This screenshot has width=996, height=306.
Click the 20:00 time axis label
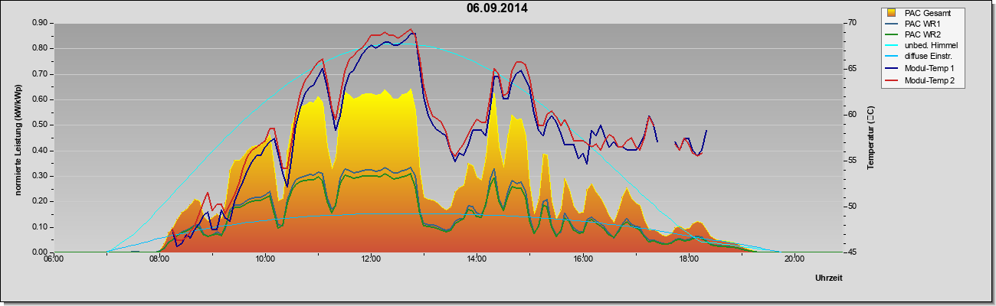pyautogui.click(x=794, y=259)
